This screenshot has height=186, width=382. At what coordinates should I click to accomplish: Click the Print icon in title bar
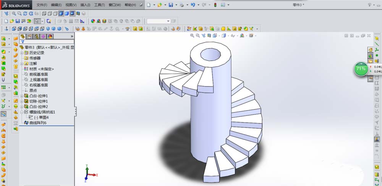coord(182,5)
